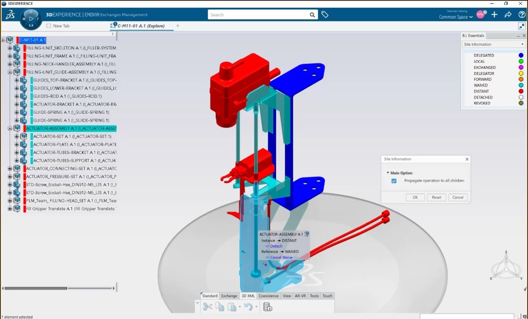This screenshot has width=528, height=319.
Task: Click the red DISTANT color swatch
Action: pyautogui.click(x=521, y=91)
